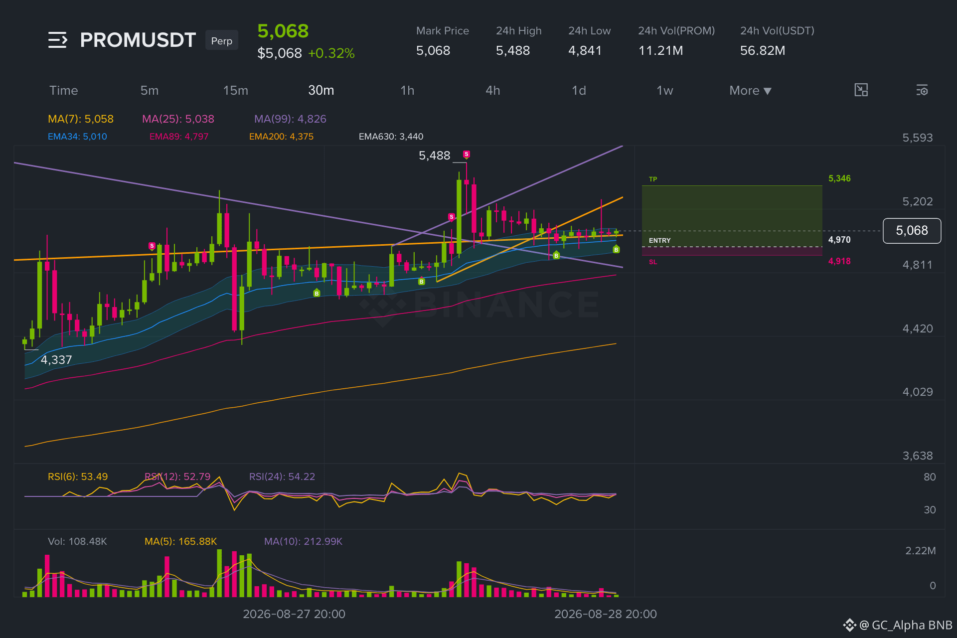Click the 24h Vol(USDT) value 56.82M
Image resolution: width=957 pixels, height=638 pixels.
pyautogui.click(x=763, y=50)
